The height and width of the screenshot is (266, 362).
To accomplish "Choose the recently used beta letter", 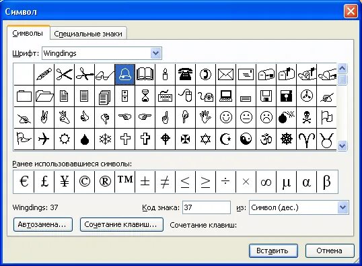I will point(327,182).
